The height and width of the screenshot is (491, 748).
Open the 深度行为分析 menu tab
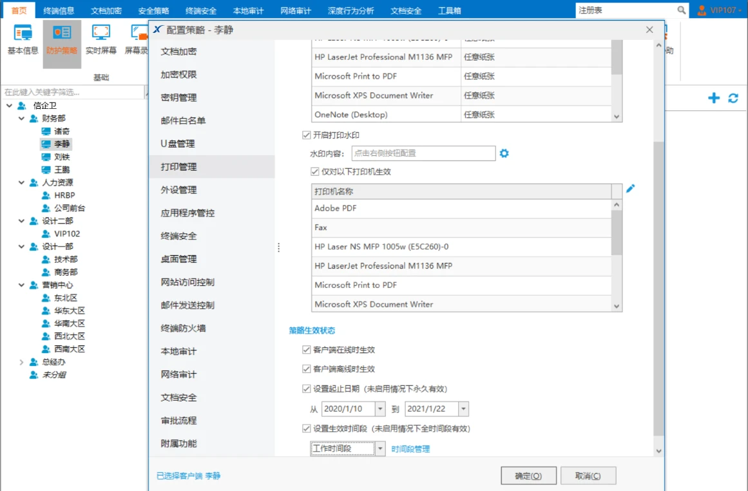coord(350,10)
